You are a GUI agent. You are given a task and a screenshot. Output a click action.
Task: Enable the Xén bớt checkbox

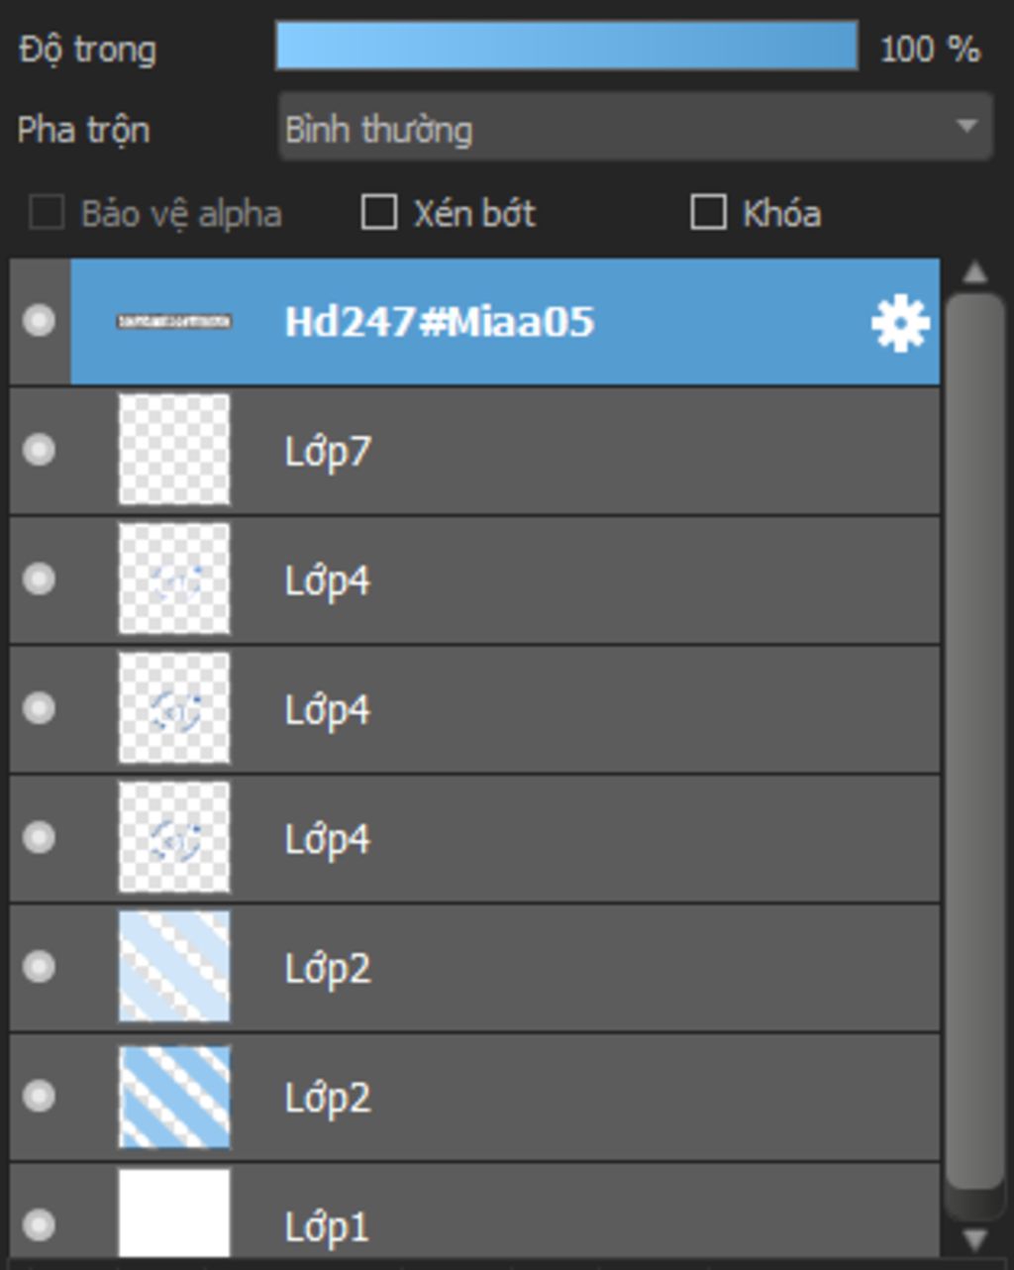pos(379,212)
